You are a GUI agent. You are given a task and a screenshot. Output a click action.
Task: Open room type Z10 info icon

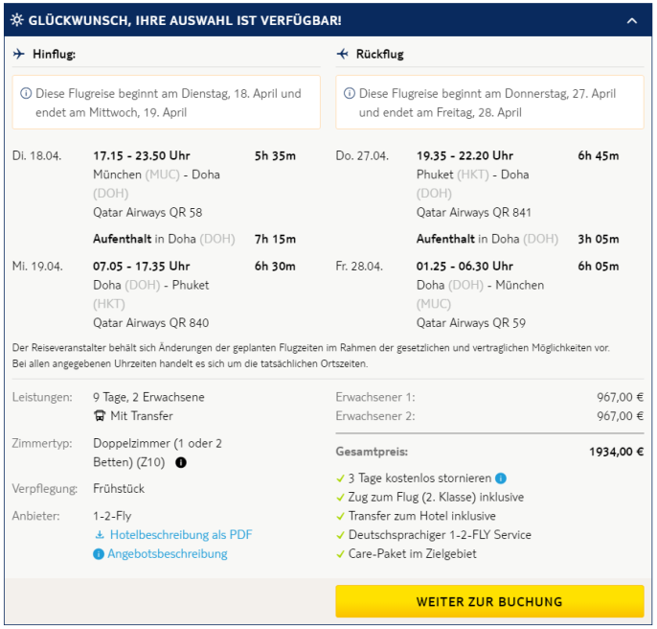point(181,462)
